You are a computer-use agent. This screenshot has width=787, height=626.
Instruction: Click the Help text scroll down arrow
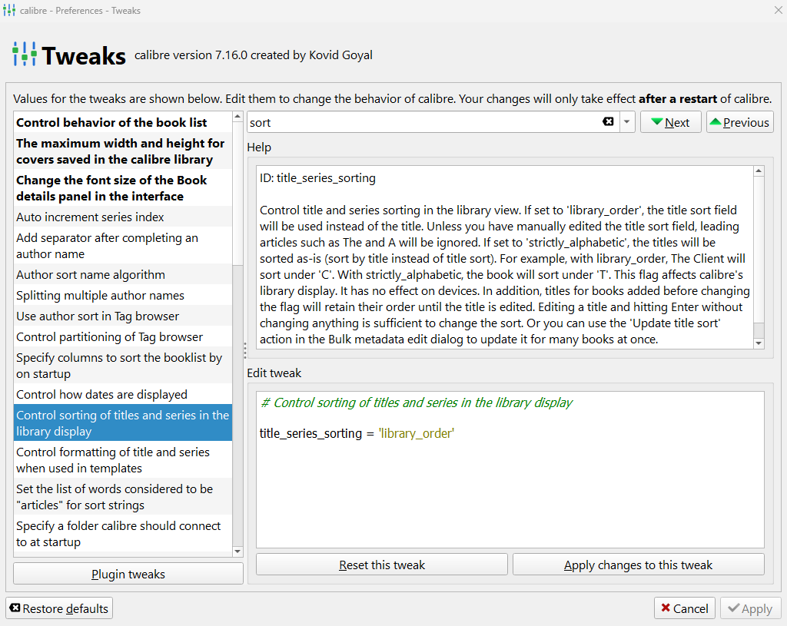point(759,343)
